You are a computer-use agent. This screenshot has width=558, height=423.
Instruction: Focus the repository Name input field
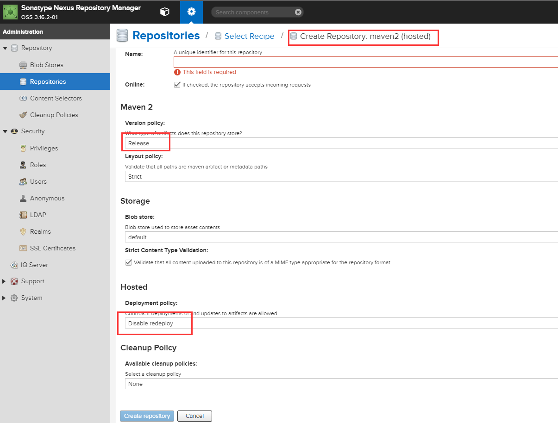[x=366, y=62]
